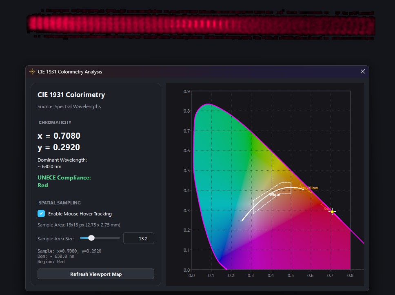Close the CIE 1931 Colorimetry Analysis dialog
Image resolution: width=395 pixels, height=295 pixels.
point(362,71)
